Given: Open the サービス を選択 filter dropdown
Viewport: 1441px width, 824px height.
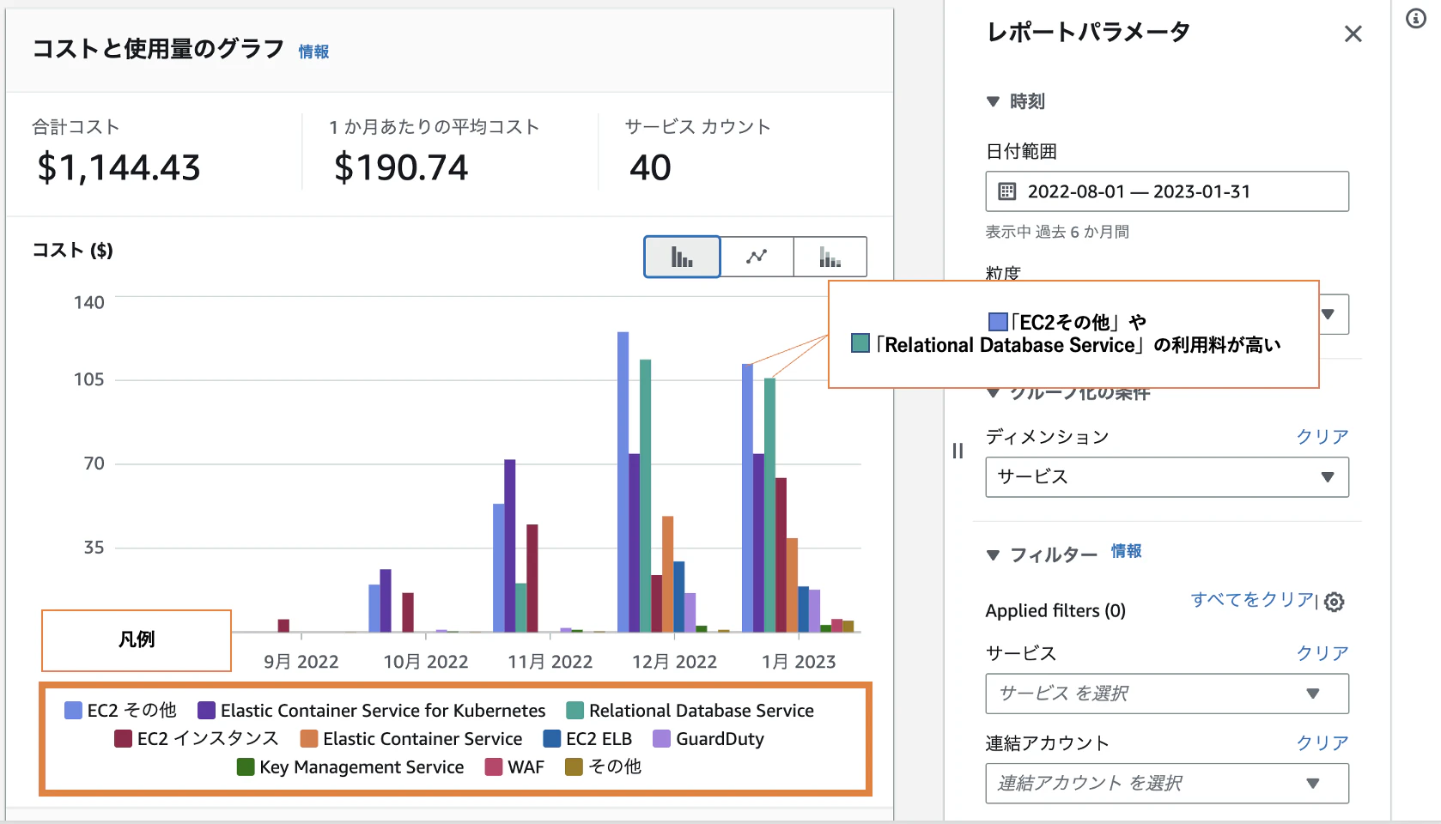Looking at the screenshot, I should coord(1167,694).
